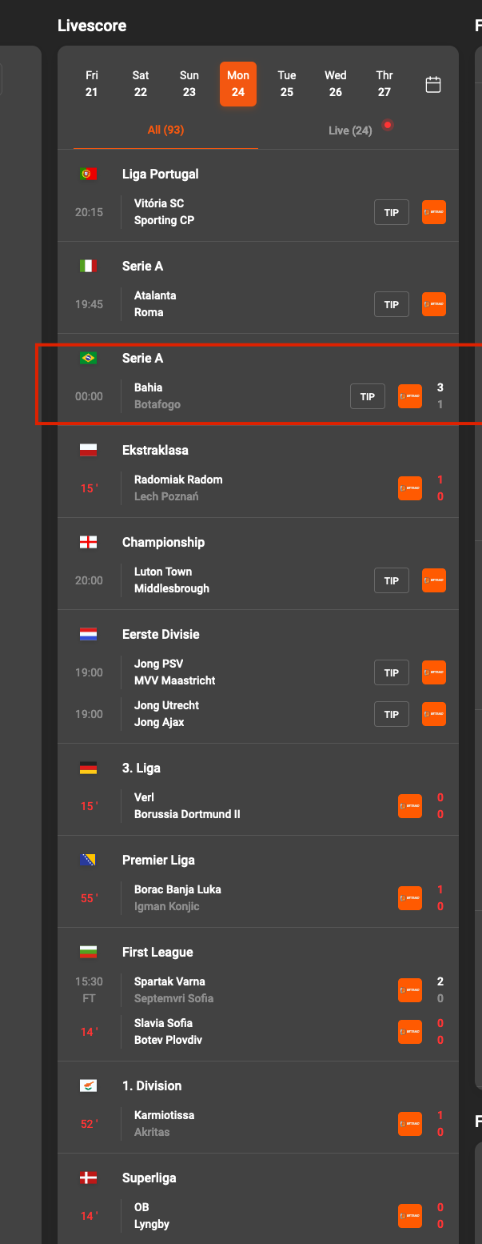This screenshot has width=482, height=1244.
Task: Switch to the All (93) tab
Action: tap(165, 130)
